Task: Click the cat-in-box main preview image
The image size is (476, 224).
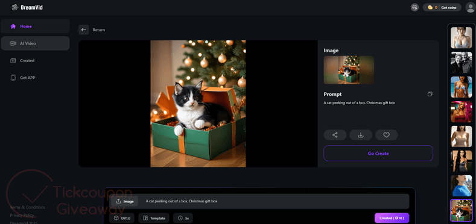Action: (198, 104)
